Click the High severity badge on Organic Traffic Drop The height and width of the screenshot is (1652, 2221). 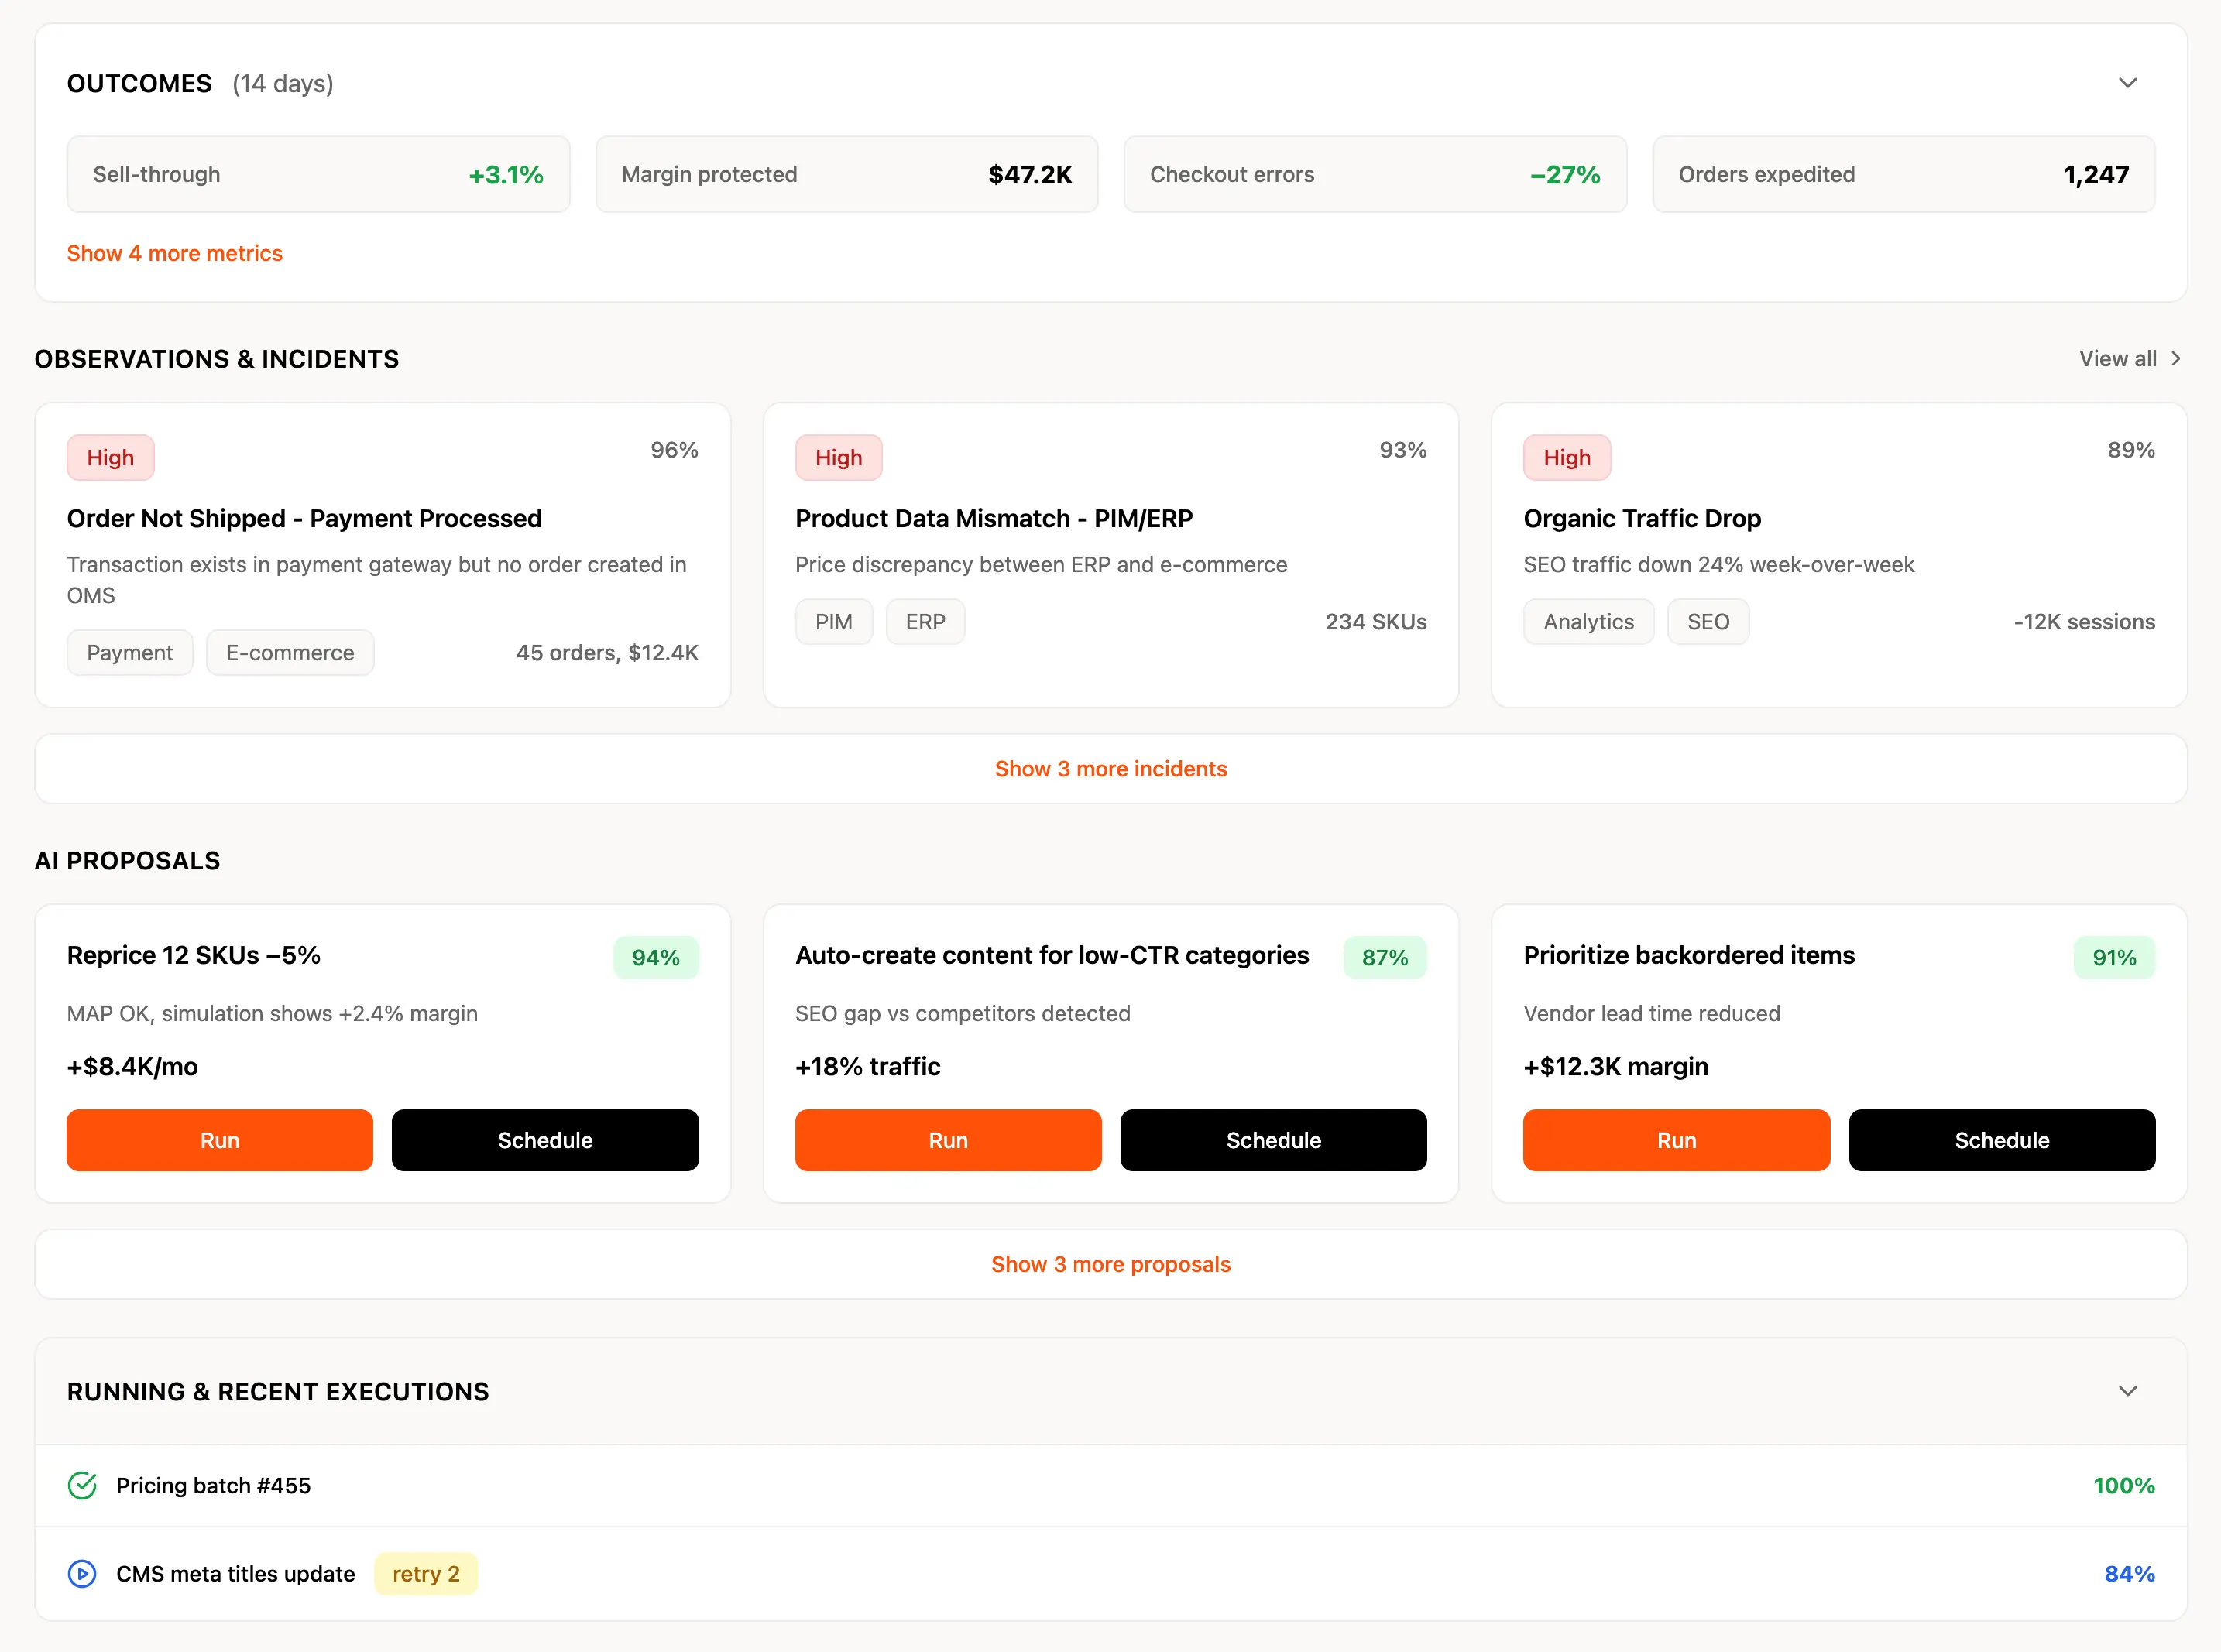pyautogui.click(x=1566, y=458)
